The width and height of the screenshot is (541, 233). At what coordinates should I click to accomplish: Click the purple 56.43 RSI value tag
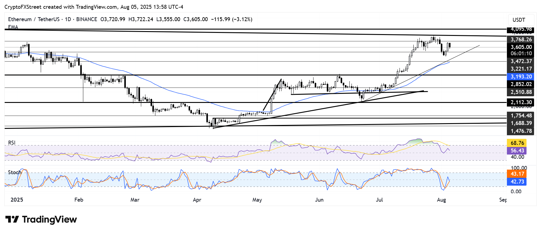coord(517,150)
